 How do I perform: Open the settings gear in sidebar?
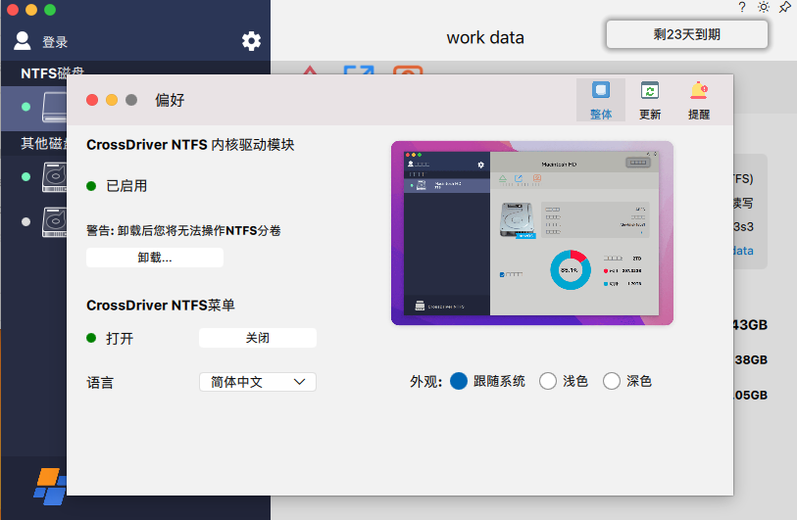coord(252,41)
